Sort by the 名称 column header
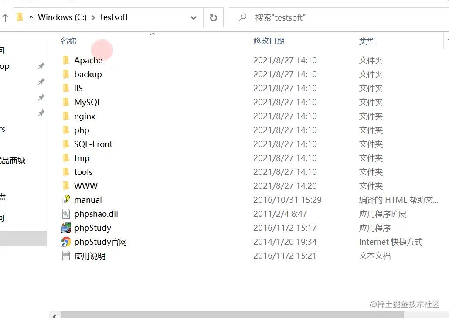 coord(68,41)
